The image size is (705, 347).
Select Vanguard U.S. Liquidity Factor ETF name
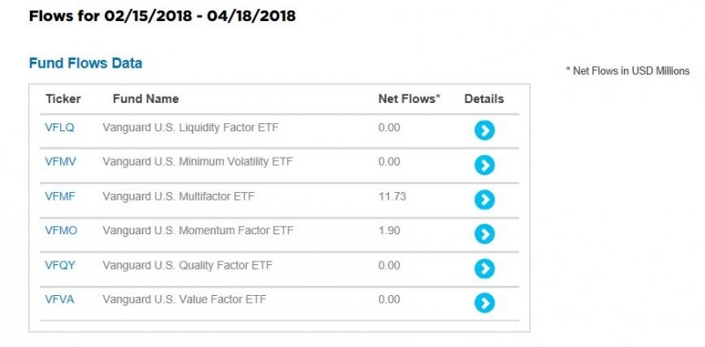click(x=190, y=128)
